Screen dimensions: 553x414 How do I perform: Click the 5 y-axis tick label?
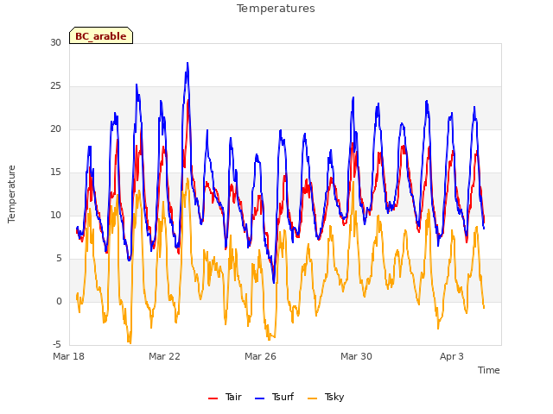point(59,259)
